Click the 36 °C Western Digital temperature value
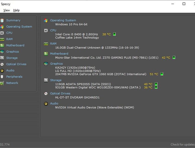This screenshot has height=148, width=195. click(x=148, y=88)
